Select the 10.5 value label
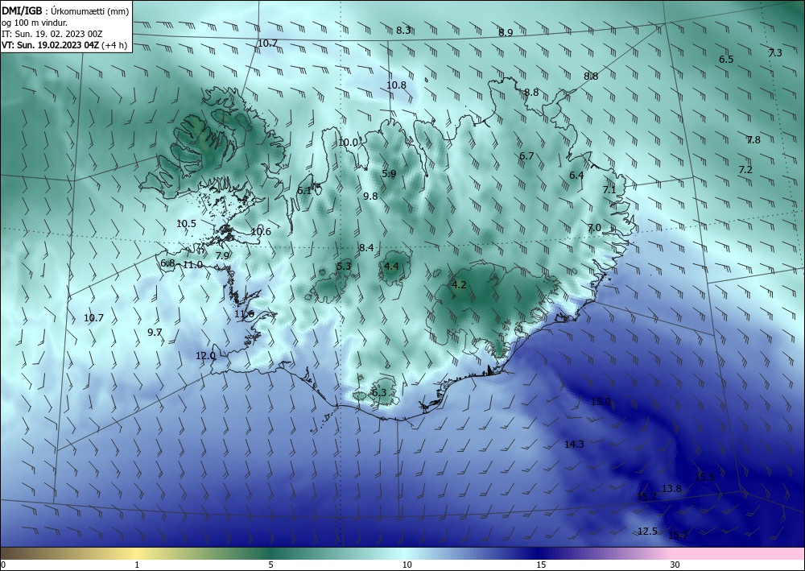This screenshot has width=805, height=571. pos(186,224)
